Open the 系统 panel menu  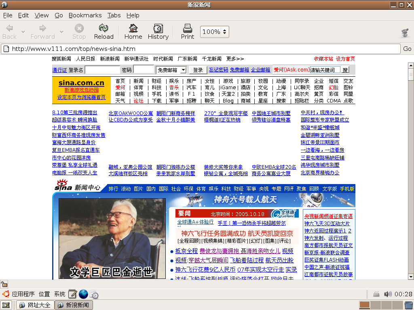(x=60, y=294)
